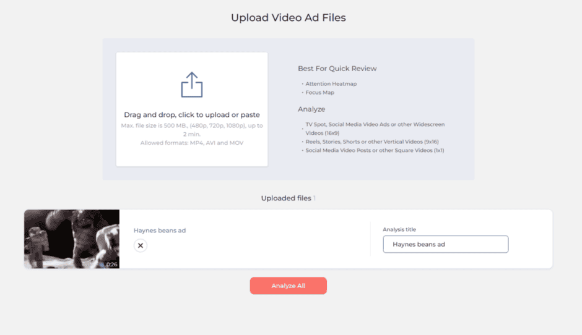Click the 'Attention Heatmap' bullet item

[331, 84]
